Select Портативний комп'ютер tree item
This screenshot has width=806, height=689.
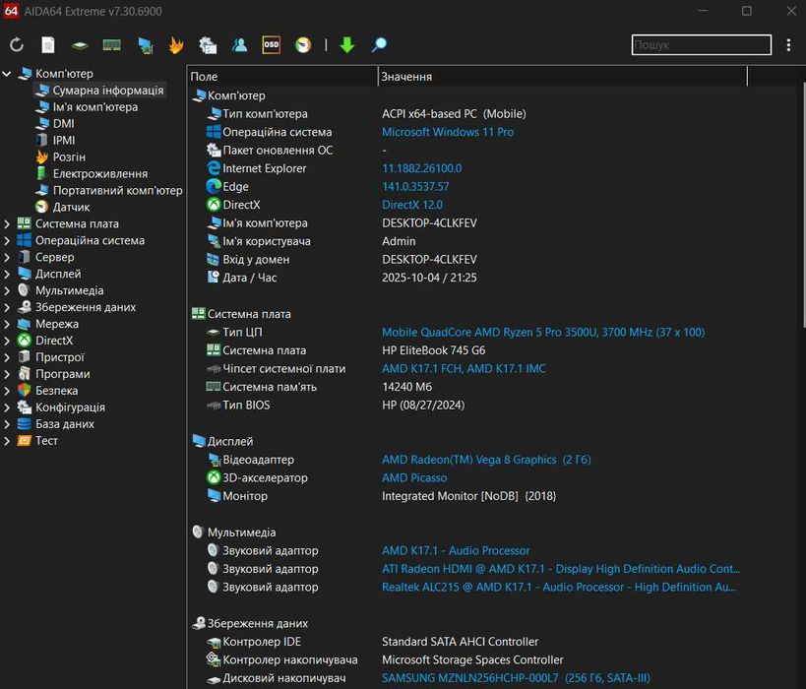(x=118, y=190)
